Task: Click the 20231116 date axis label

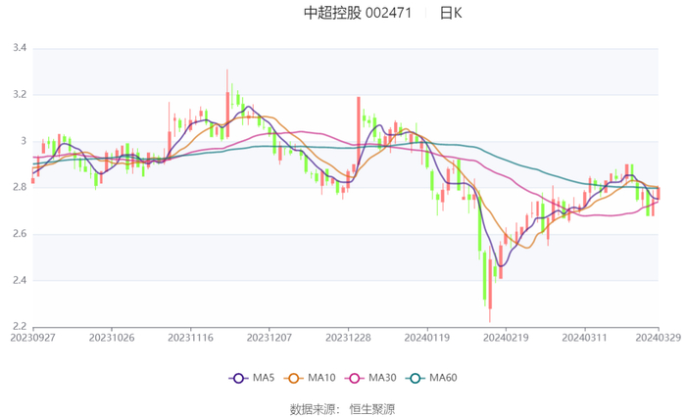Action: pyautogui.click(x=190, y=338)
